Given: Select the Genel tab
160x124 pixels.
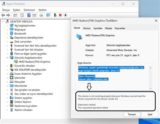Looking at the screenshot, I should point(77,28).
